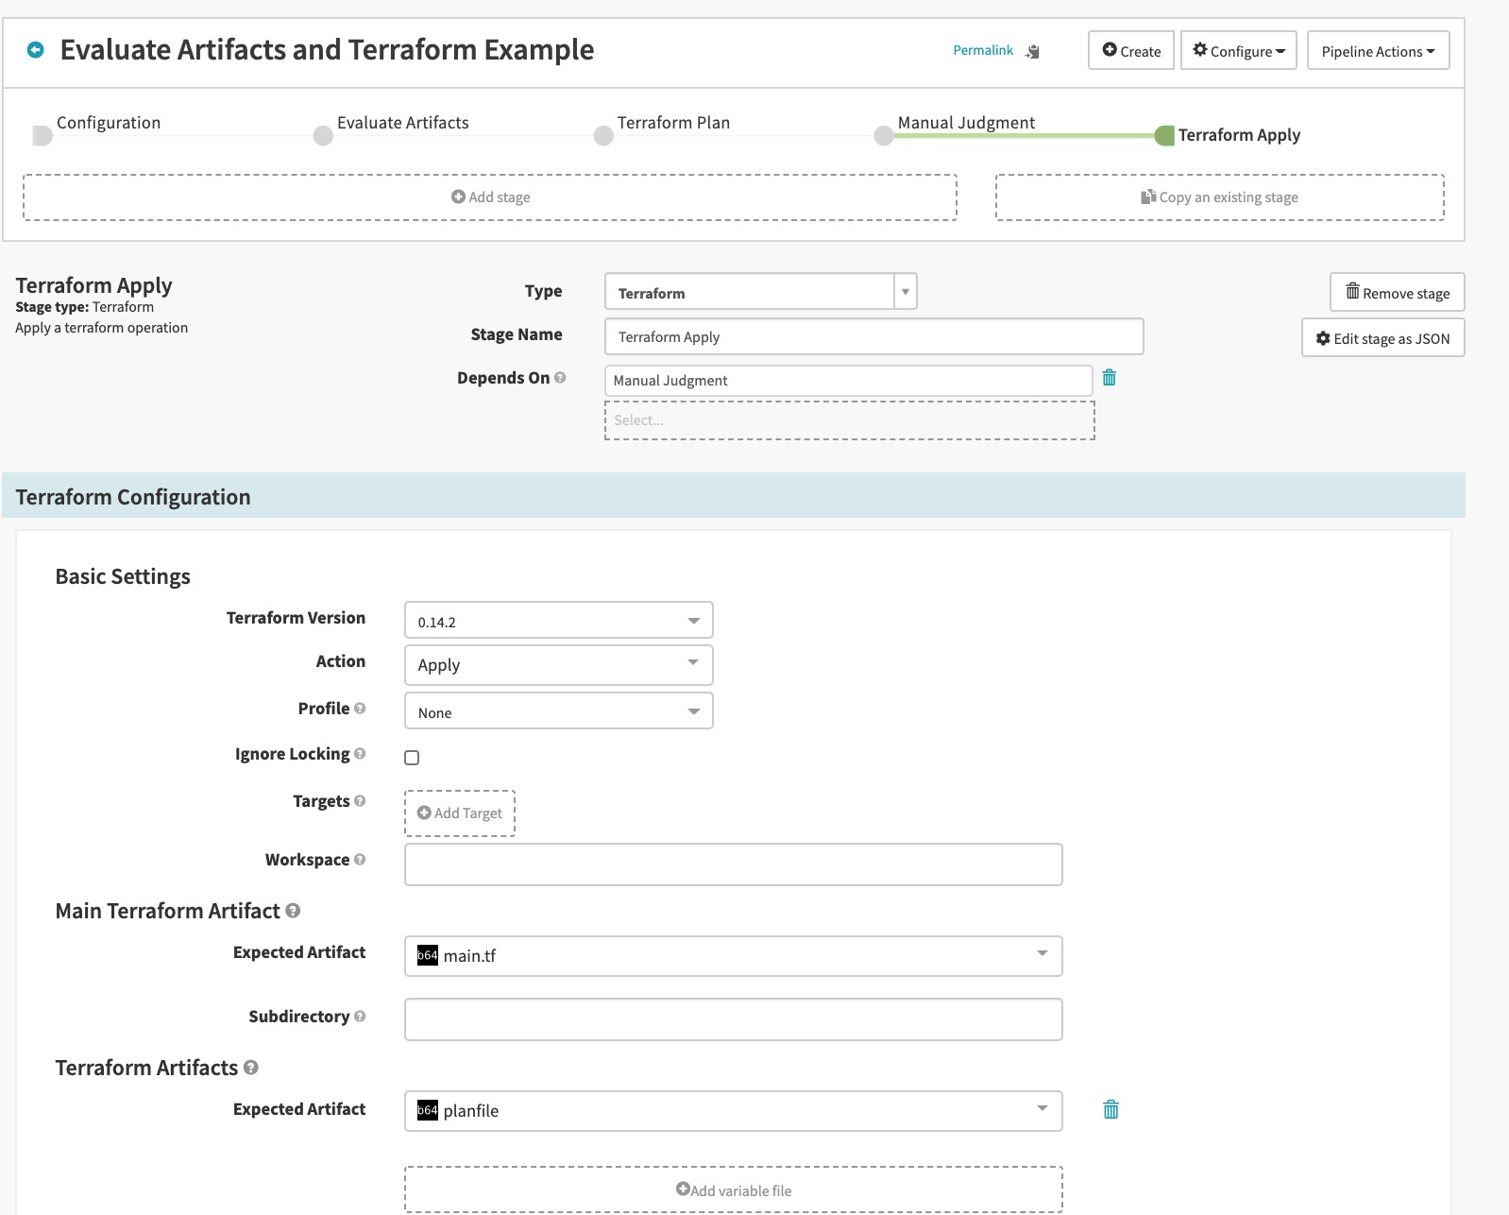Image resolution: width=1509 pixels, height=1215 pixels.
Task: Click the Add Target button
Action: tap(460, 813)
